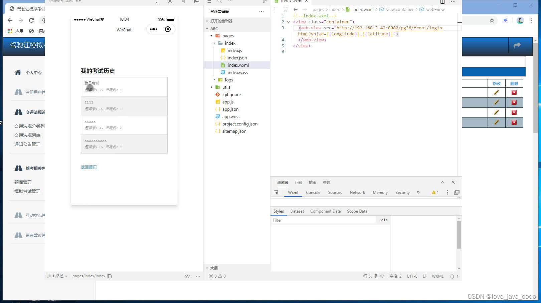Show more debugger tabs with the >> chevron
Image resolution: width=541 pixels, height=303 pixels.
tap(418, 193)
